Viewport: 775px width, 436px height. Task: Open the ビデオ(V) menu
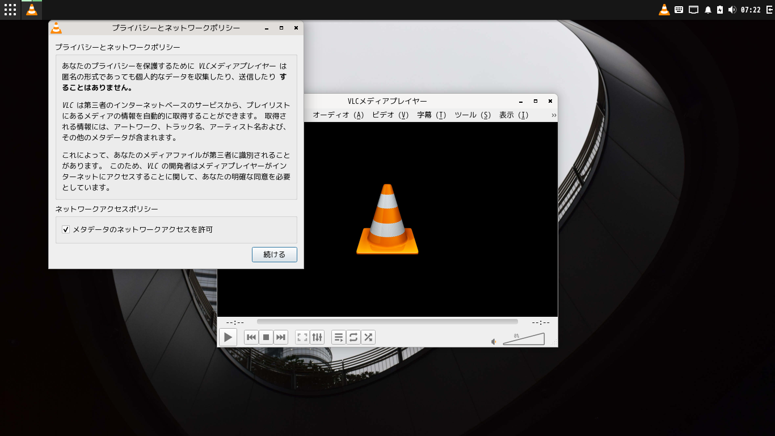[x=391, y=115]
